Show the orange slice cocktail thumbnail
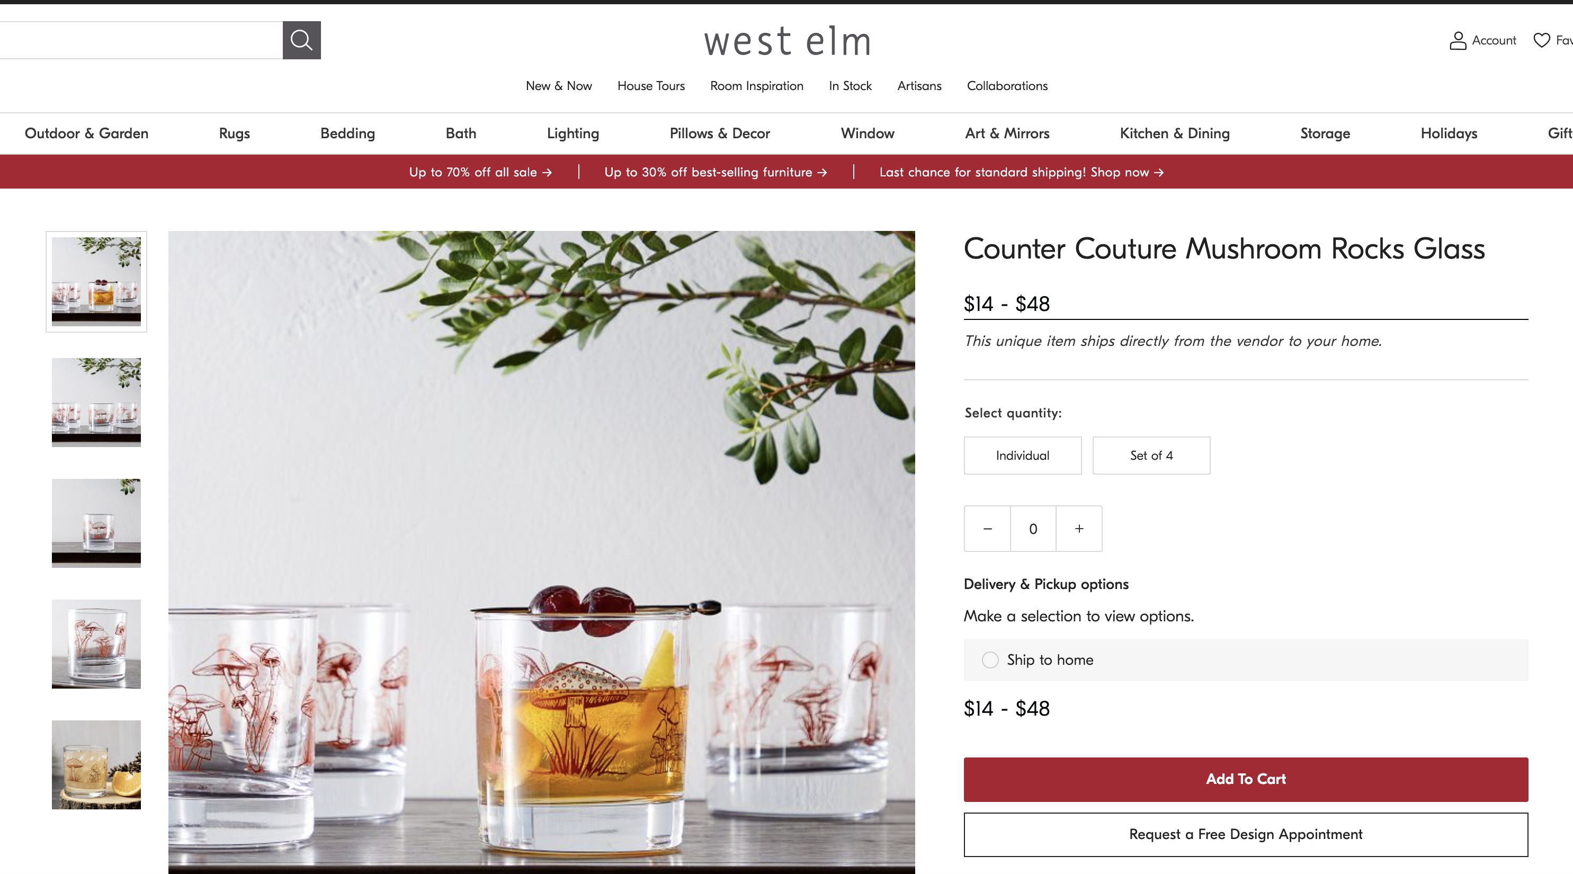This screenshot has height=874, width=1573. pos(96,765)
